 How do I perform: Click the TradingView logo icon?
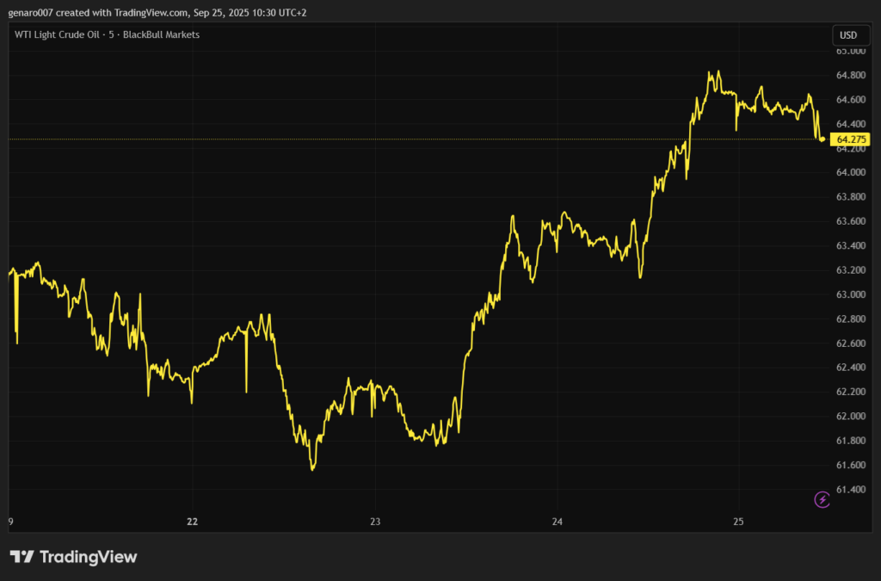(22, 557)
